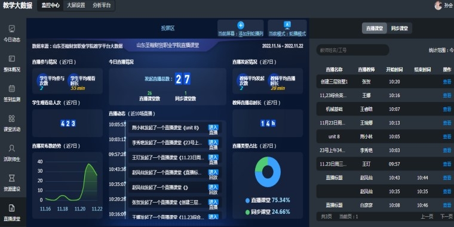Click 查看 for 创建三层别墅1 row
The image size is (454, 227).
(447, 82)
